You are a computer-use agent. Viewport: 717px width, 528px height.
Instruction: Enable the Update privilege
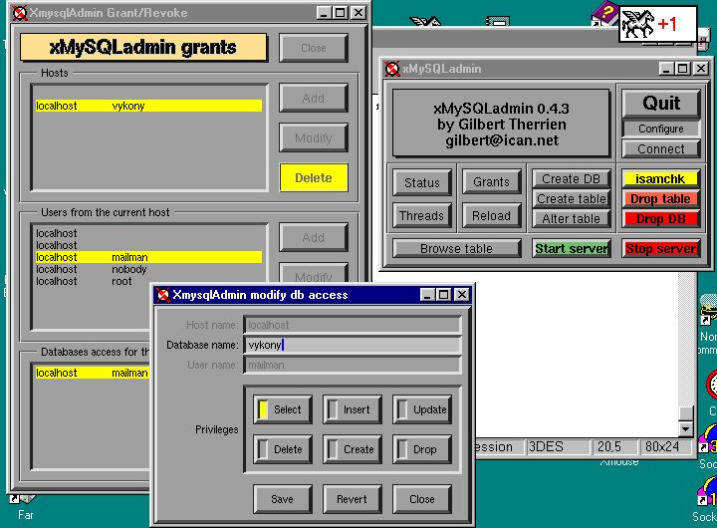tap(422, 409)
